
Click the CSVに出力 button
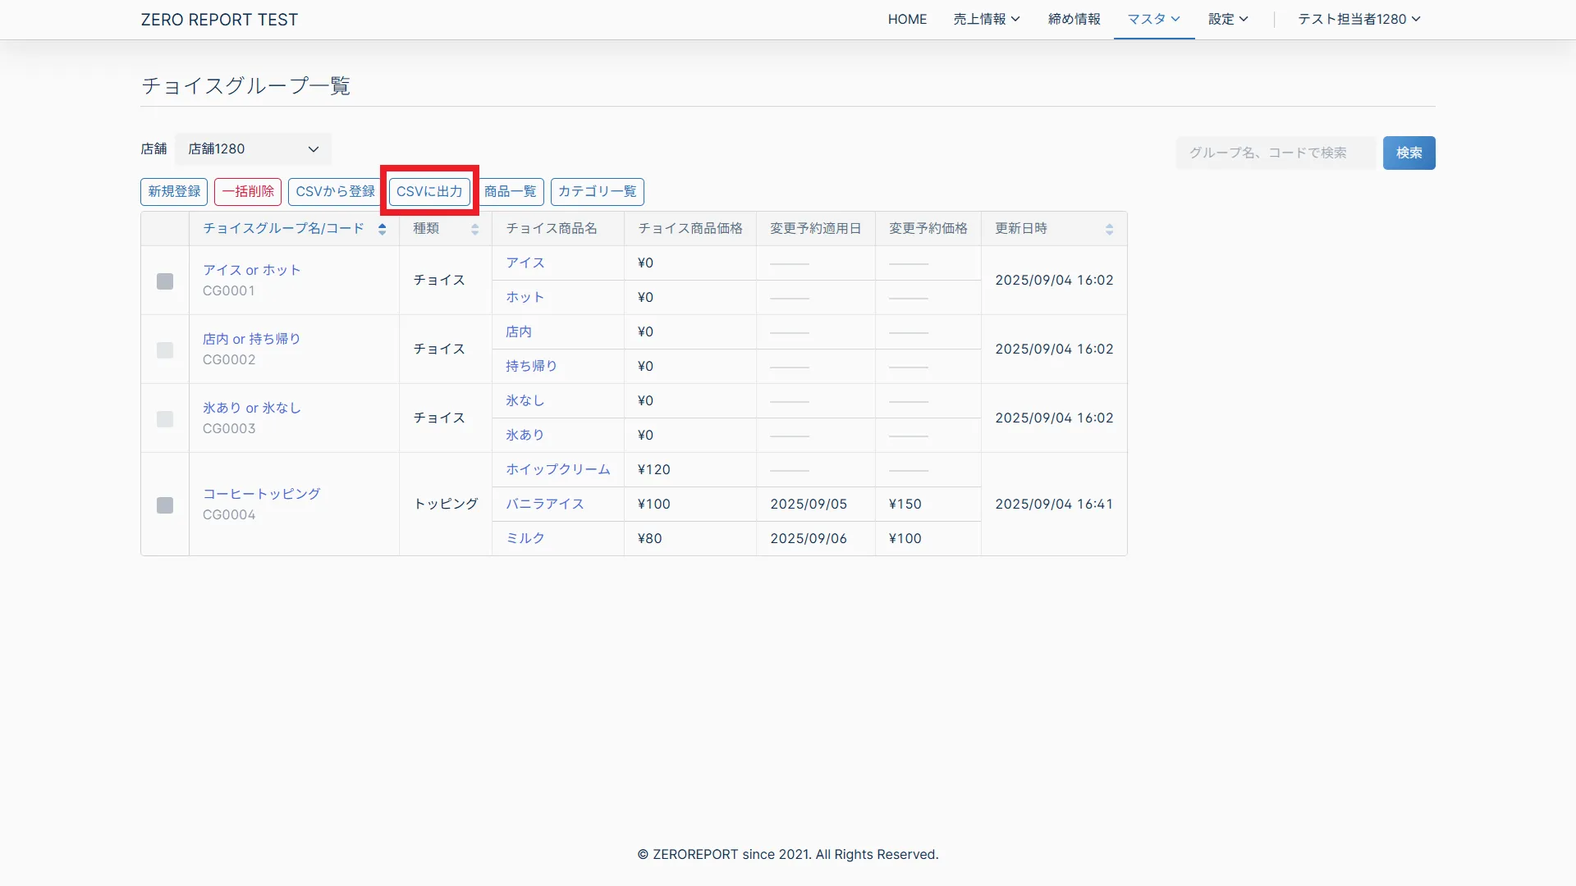(x=429, y=191)
